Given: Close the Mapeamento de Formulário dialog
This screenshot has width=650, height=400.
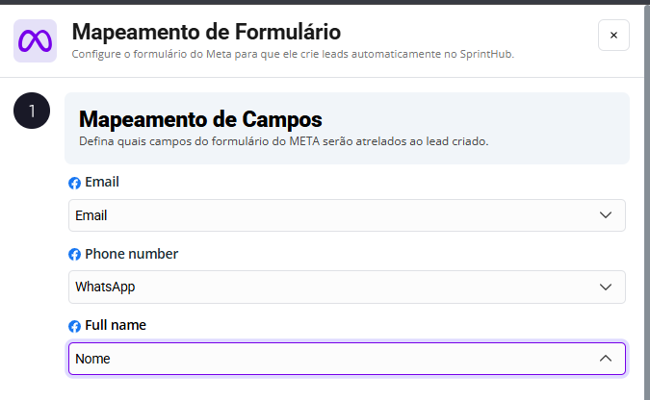Looking at the screenshot, I should 613,36.
